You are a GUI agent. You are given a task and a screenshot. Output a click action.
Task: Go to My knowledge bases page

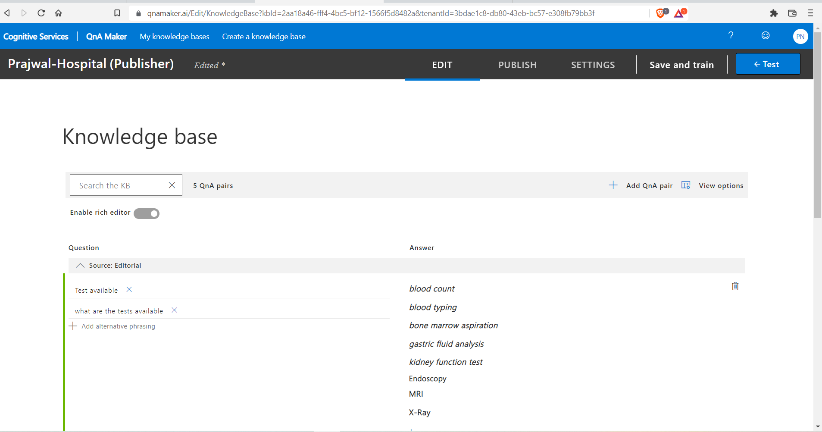pos(174,36)
